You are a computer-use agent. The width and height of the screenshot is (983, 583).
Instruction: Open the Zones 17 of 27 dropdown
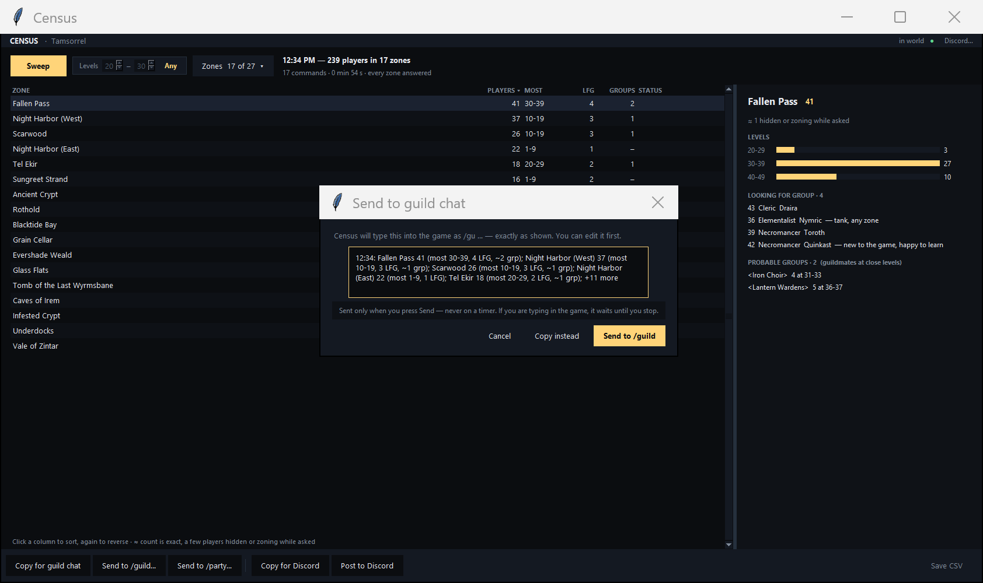233,66
